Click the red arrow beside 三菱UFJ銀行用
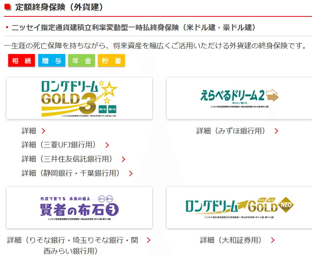The width and height of the screenshot is (312, 256). coord(107,145)
